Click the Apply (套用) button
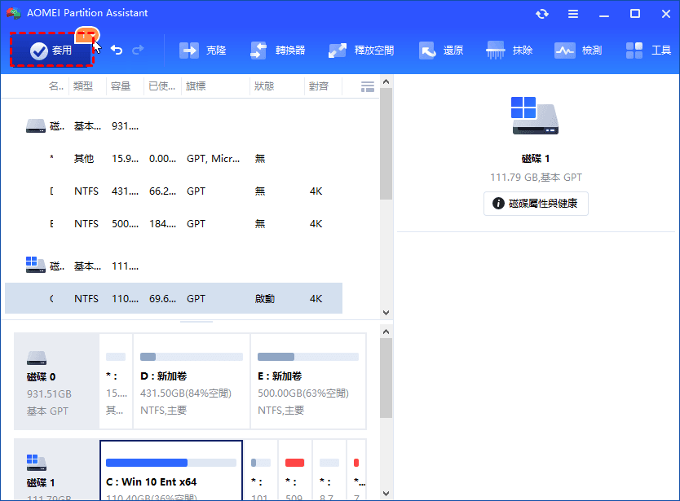680x501 pixels. click(x=51, y=51)
